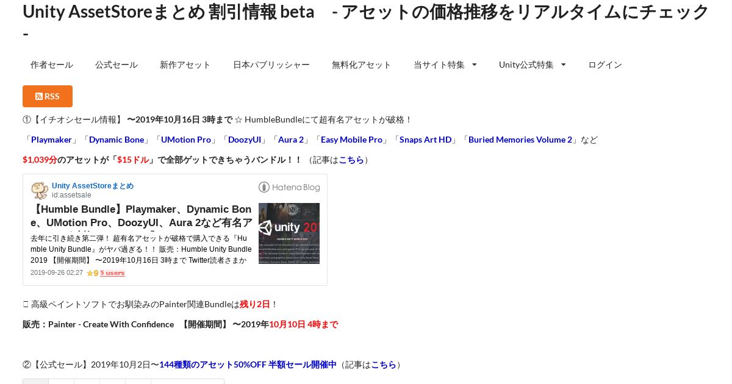732x384 pixels.
Task: Expand the 当サイト特集 dropdown
Action: pos(445,65)
